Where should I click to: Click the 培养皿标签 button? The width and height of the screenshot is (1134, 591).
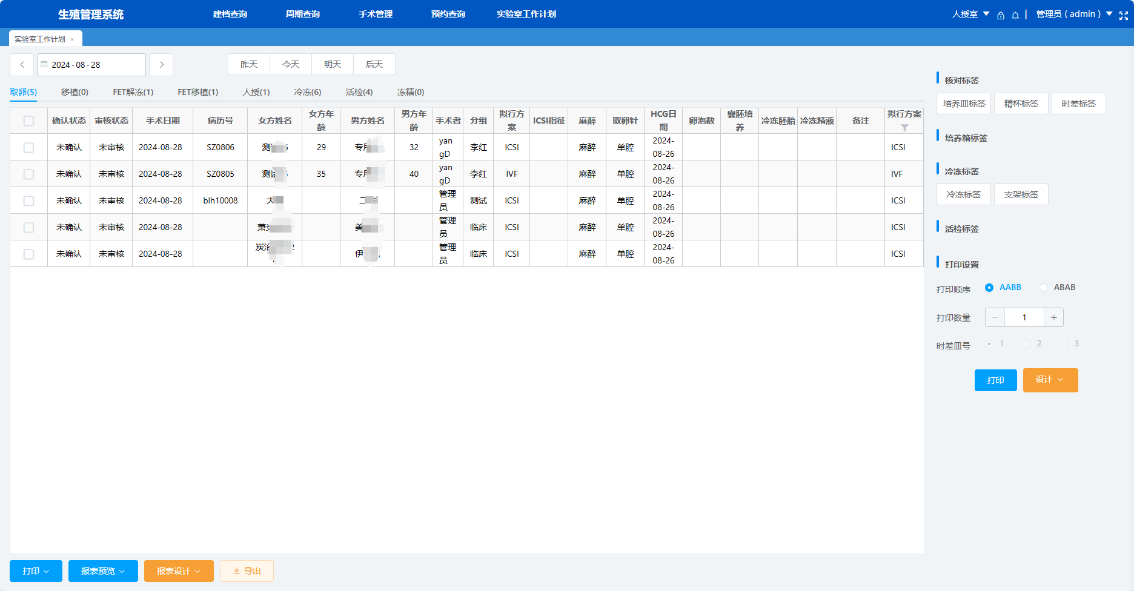[x=964, y=104]
